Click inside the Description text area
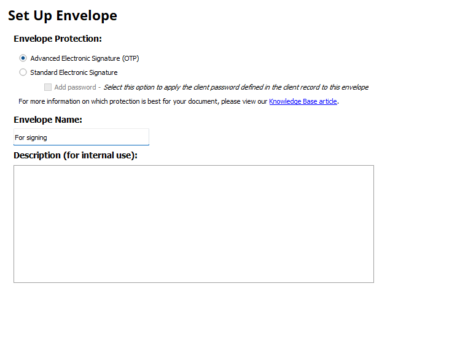 coord(193,223)
